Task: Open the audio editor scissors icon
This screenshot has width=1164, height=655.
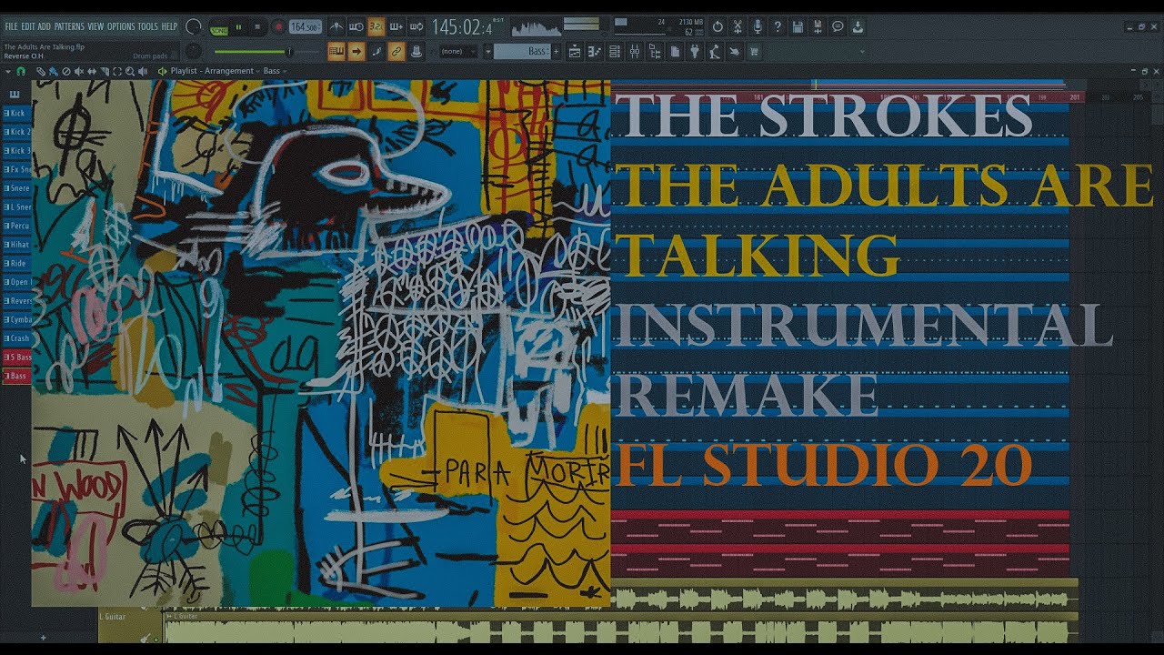Action: (x=738, y=27)
